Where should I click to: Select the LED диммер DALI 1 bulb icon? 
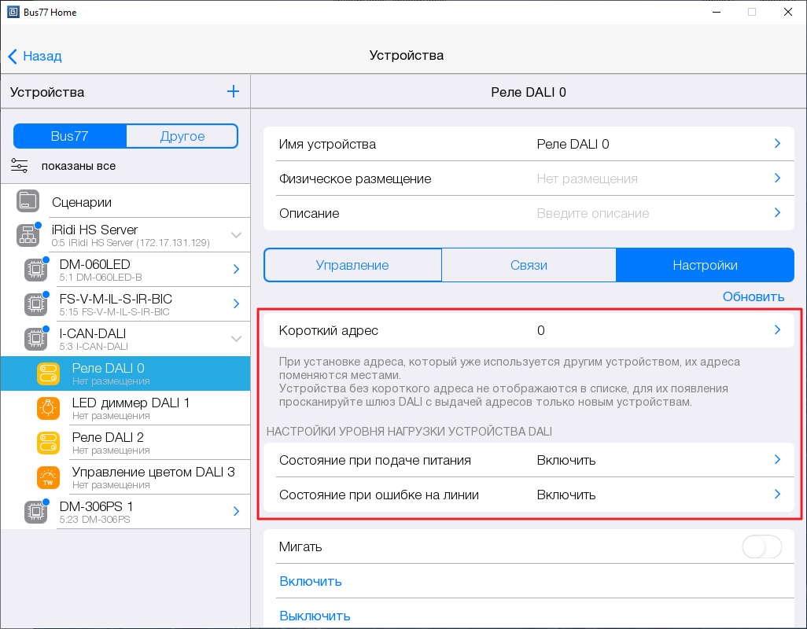click(48, 408)
